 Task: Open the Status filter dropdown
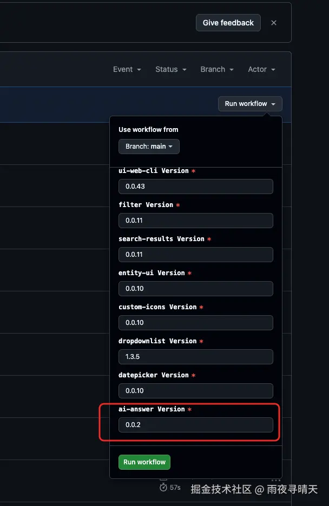(x=170, y=69)
